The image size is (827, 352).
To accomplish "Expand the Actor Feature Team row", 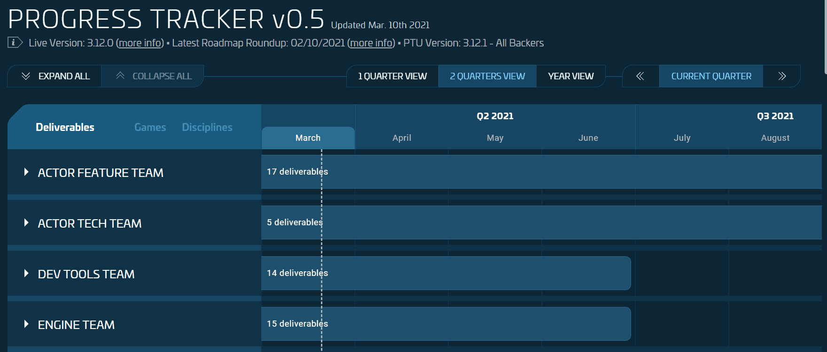I will pyautogui.click(x=26, y=172).
